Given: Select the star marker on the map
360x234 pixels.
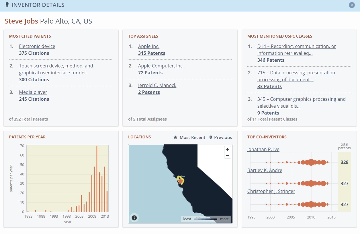Looking at the screenshot, I should pyautogui.click(x=180, y=181).
